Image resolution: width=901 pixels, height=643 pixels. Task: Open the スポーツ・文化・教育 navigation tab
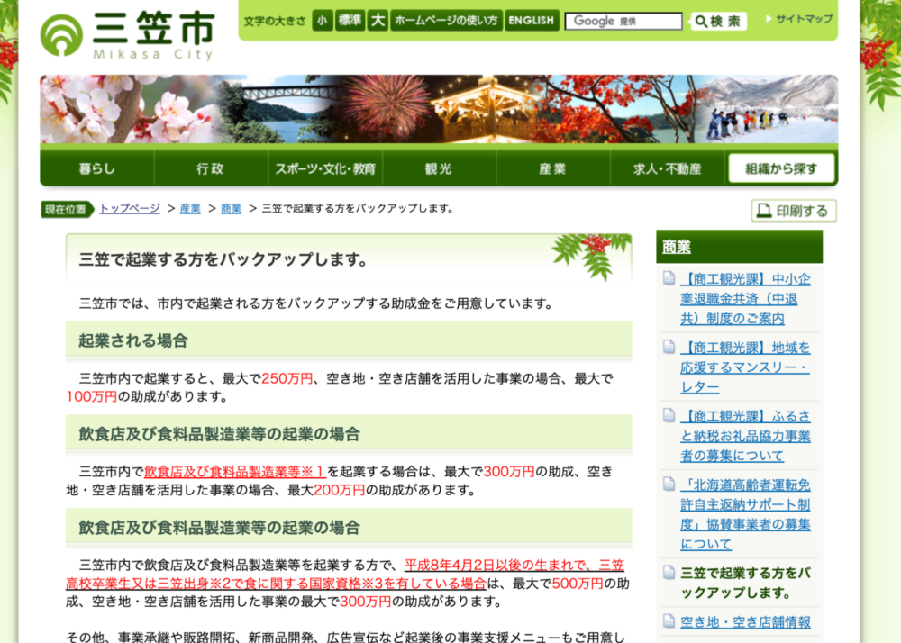(x=325, y=168)
